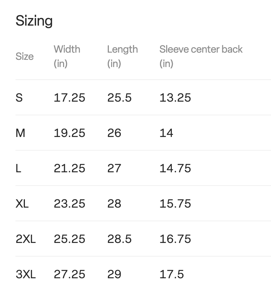Screen dimensions: 271x297
Task: Select the 16.75 sleeve value for 2XL
Action: [x=175, y=239]
